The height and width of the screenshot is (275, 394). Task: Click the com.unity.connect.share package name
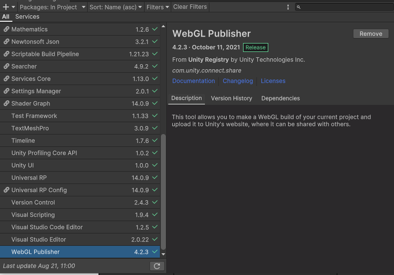click(x=206, y=71)
